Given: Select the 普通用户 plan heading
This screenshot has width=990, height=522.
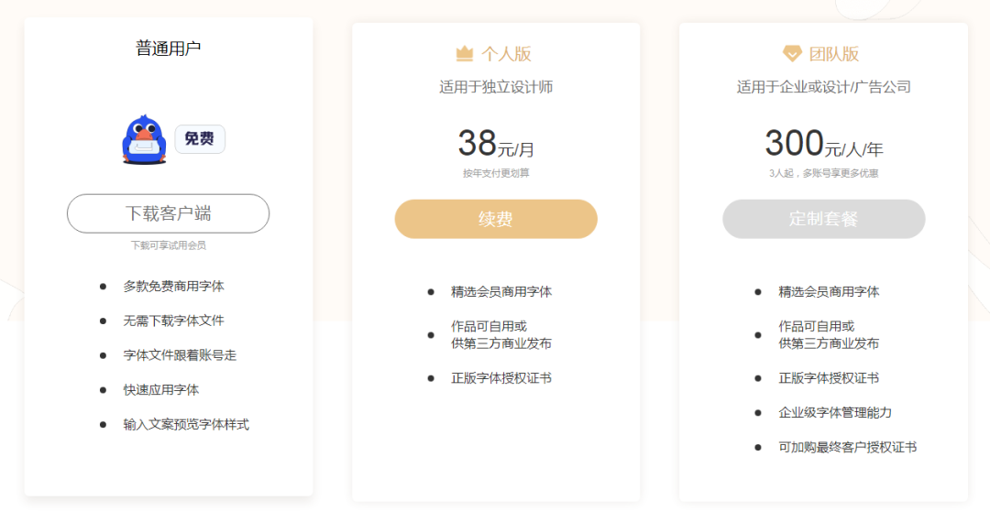Looking at the screenshot, I should coord(169,49).
